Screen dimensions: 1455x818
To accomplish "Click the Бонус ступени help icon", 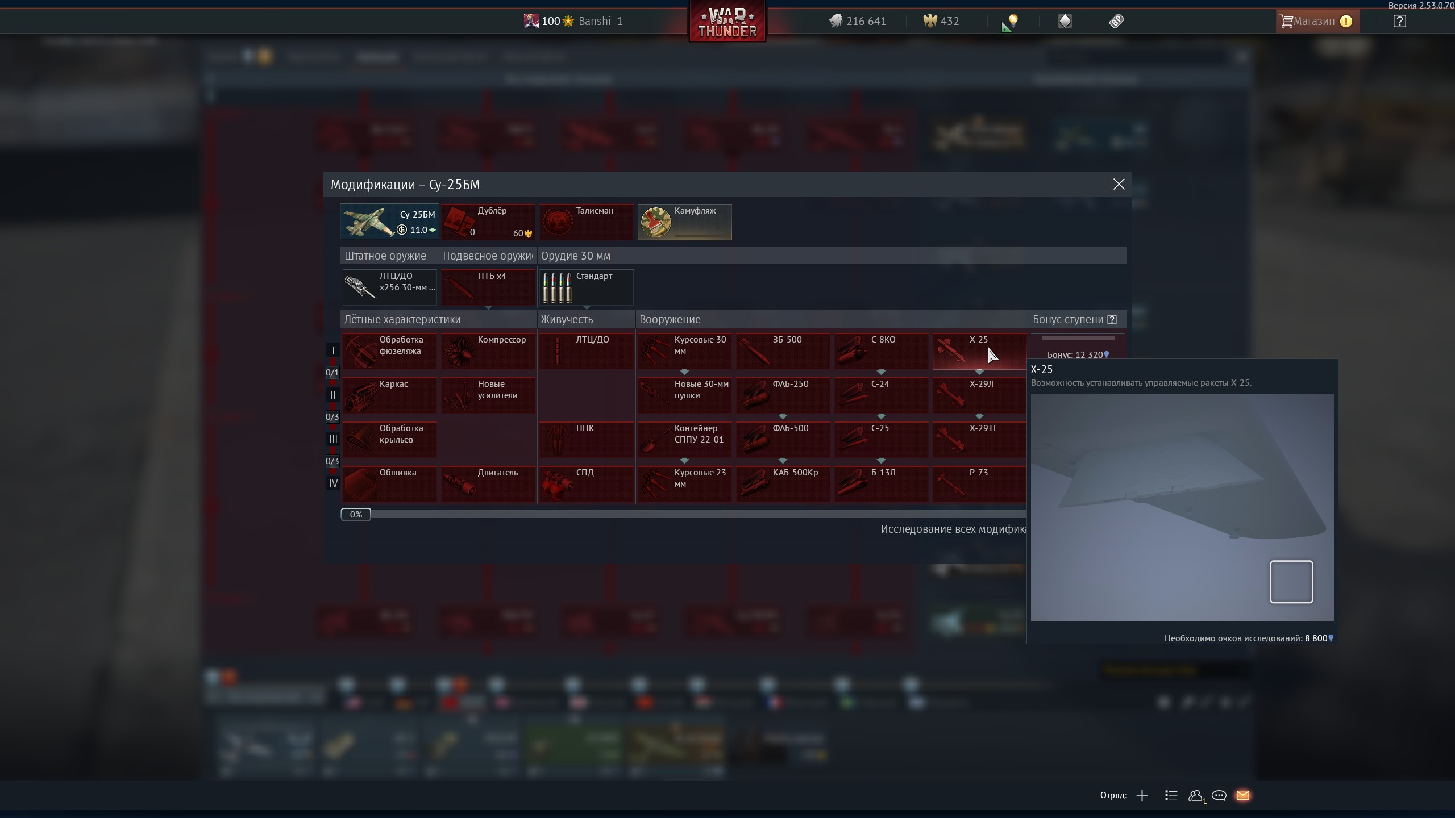I will tap(1112, 319).
